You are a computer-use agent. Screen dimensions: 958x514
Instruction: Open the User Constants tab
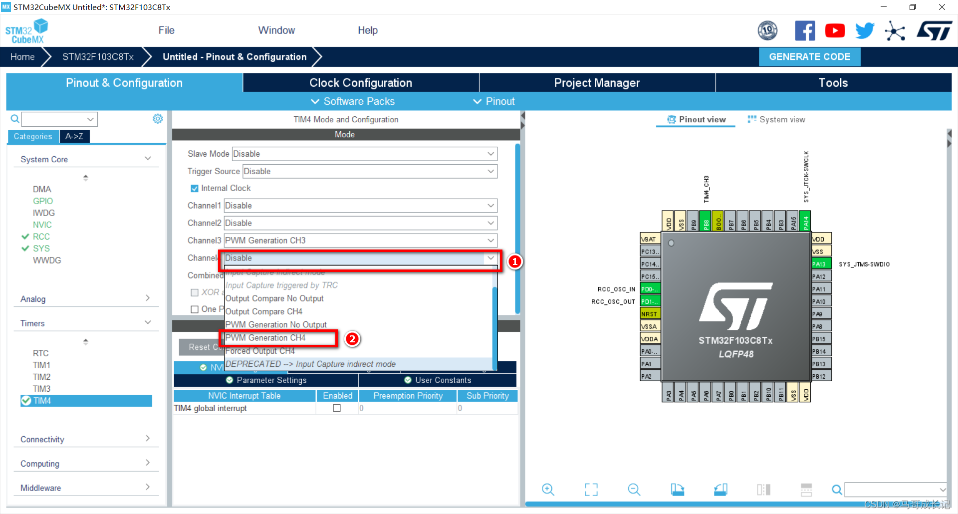click(x=438, y=380)
